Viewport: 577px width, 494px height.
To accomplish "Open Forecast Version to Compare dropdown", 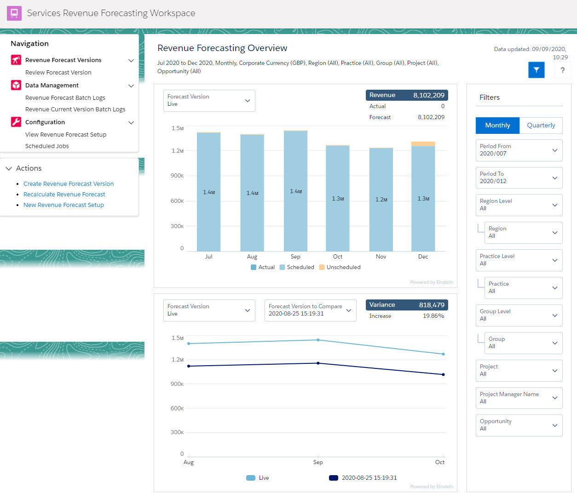I will pos(310,310).
